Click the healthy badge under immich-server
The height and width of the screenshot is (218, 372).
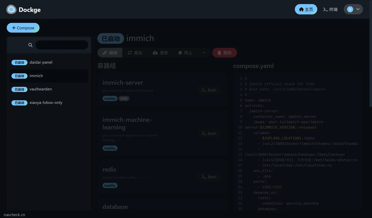pos(110,99)
